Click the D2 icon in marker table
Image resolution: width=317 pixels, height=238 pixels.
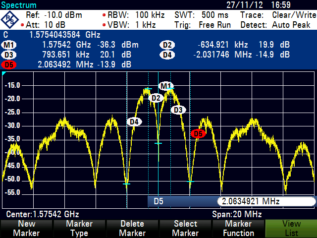click(x=167, y=45)
